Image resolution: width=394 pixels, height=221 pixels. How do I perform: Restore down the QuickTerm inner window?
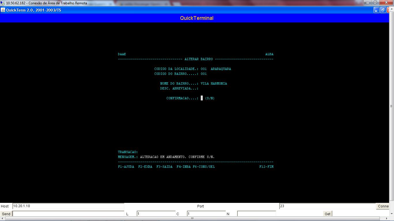tap(383, 10)
